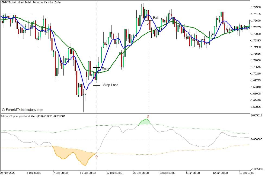Image resolution: width=265 pixels, height=176 pixels.
Task: Click the Stop Loss annotation text
Action: coord(110,85)
